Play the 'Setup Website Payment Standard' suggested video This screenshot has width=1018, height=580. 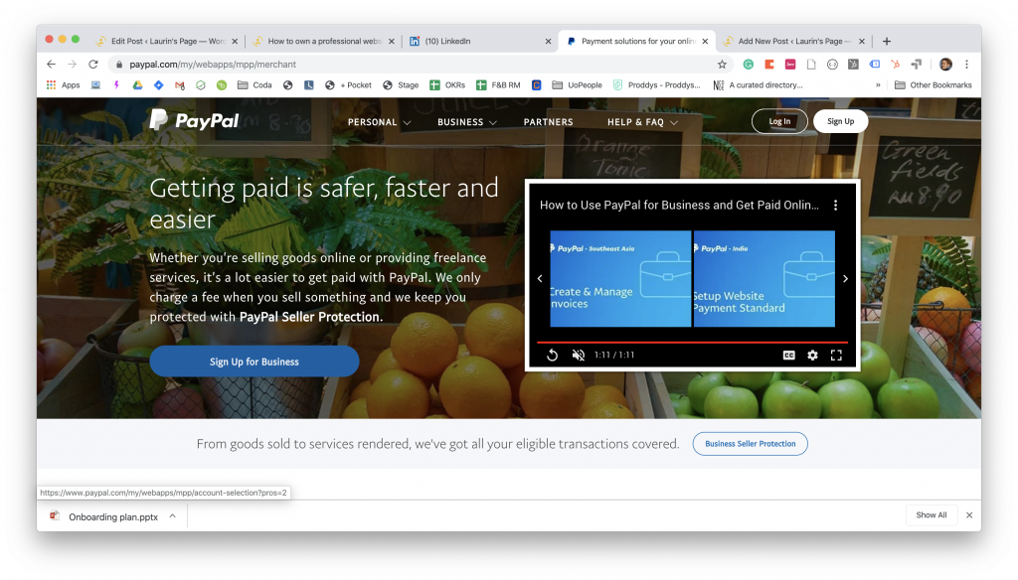(764, 278)
